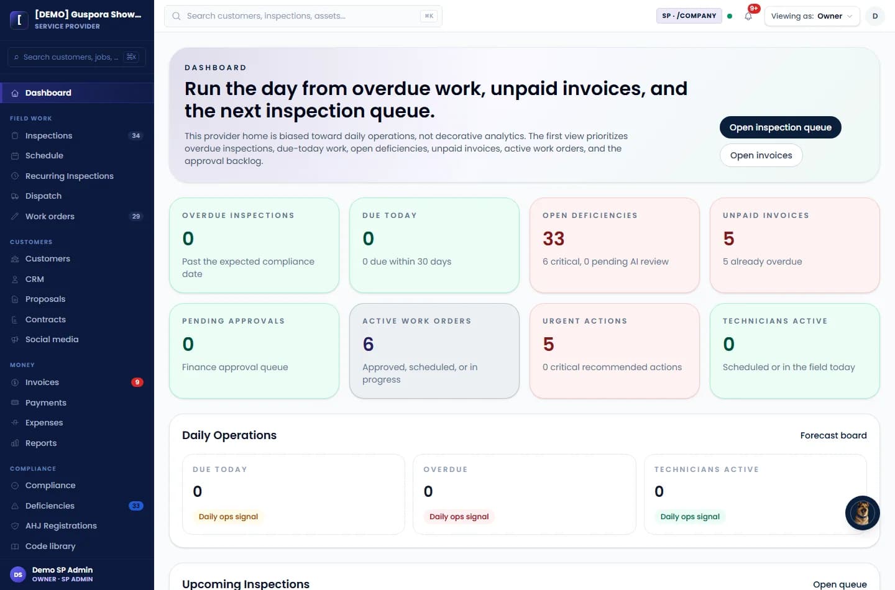Click the Open invoices button

(761, 155)
